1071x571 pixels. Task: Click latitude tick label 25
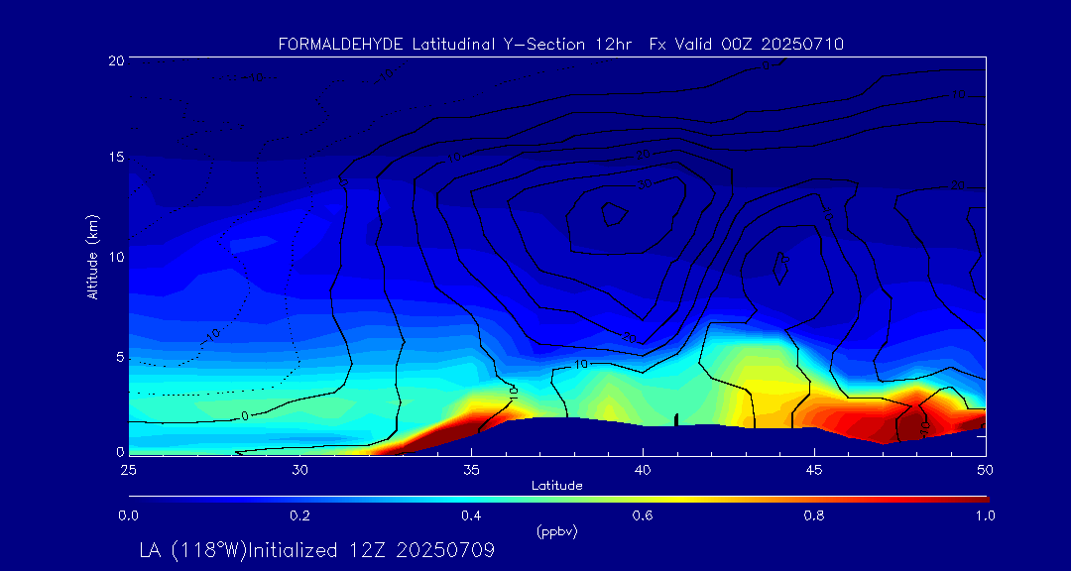coord(129,470)
